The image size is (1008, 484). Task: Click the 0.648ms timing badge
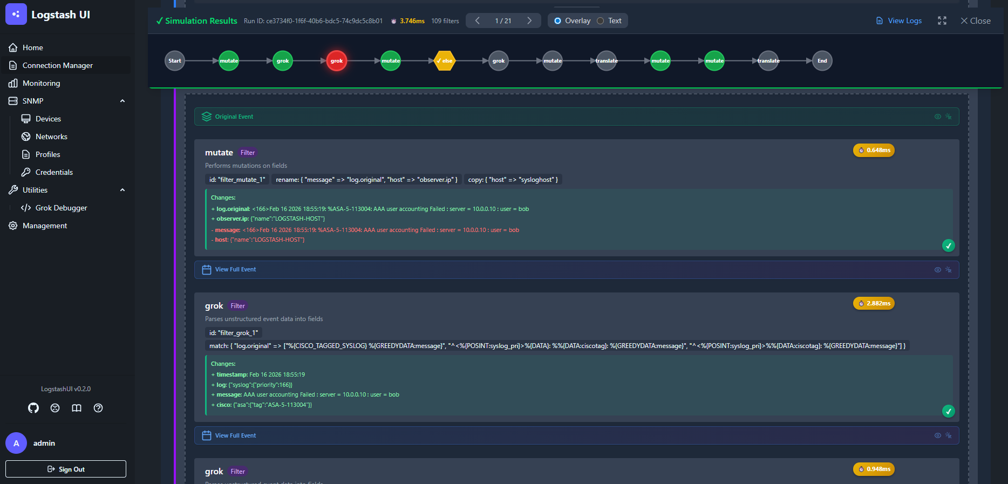click(x=874, y=150)
